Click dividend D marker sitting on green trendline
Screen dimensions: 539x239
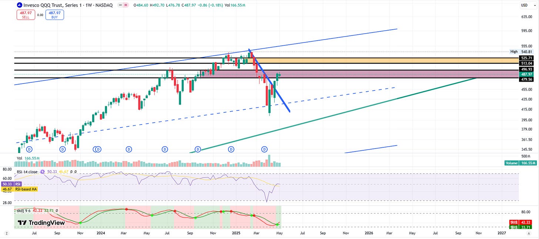tap(198, 149)
